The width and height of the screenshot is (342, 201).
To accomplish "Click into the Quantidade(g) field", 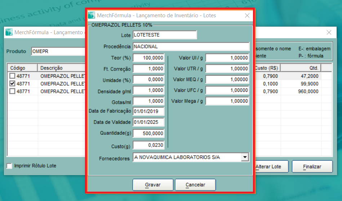I will click(x=148, y=133).
